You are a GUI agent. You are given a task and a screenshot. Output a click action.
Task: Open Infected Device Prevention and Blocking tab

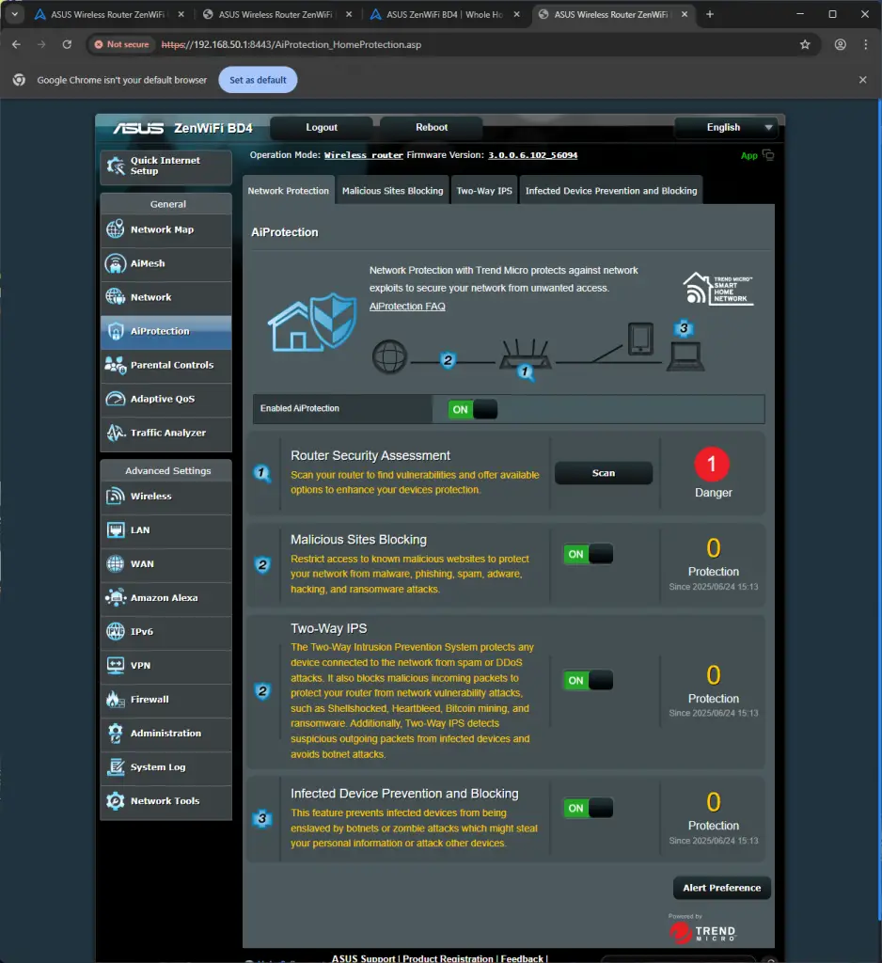pos(611,190)
